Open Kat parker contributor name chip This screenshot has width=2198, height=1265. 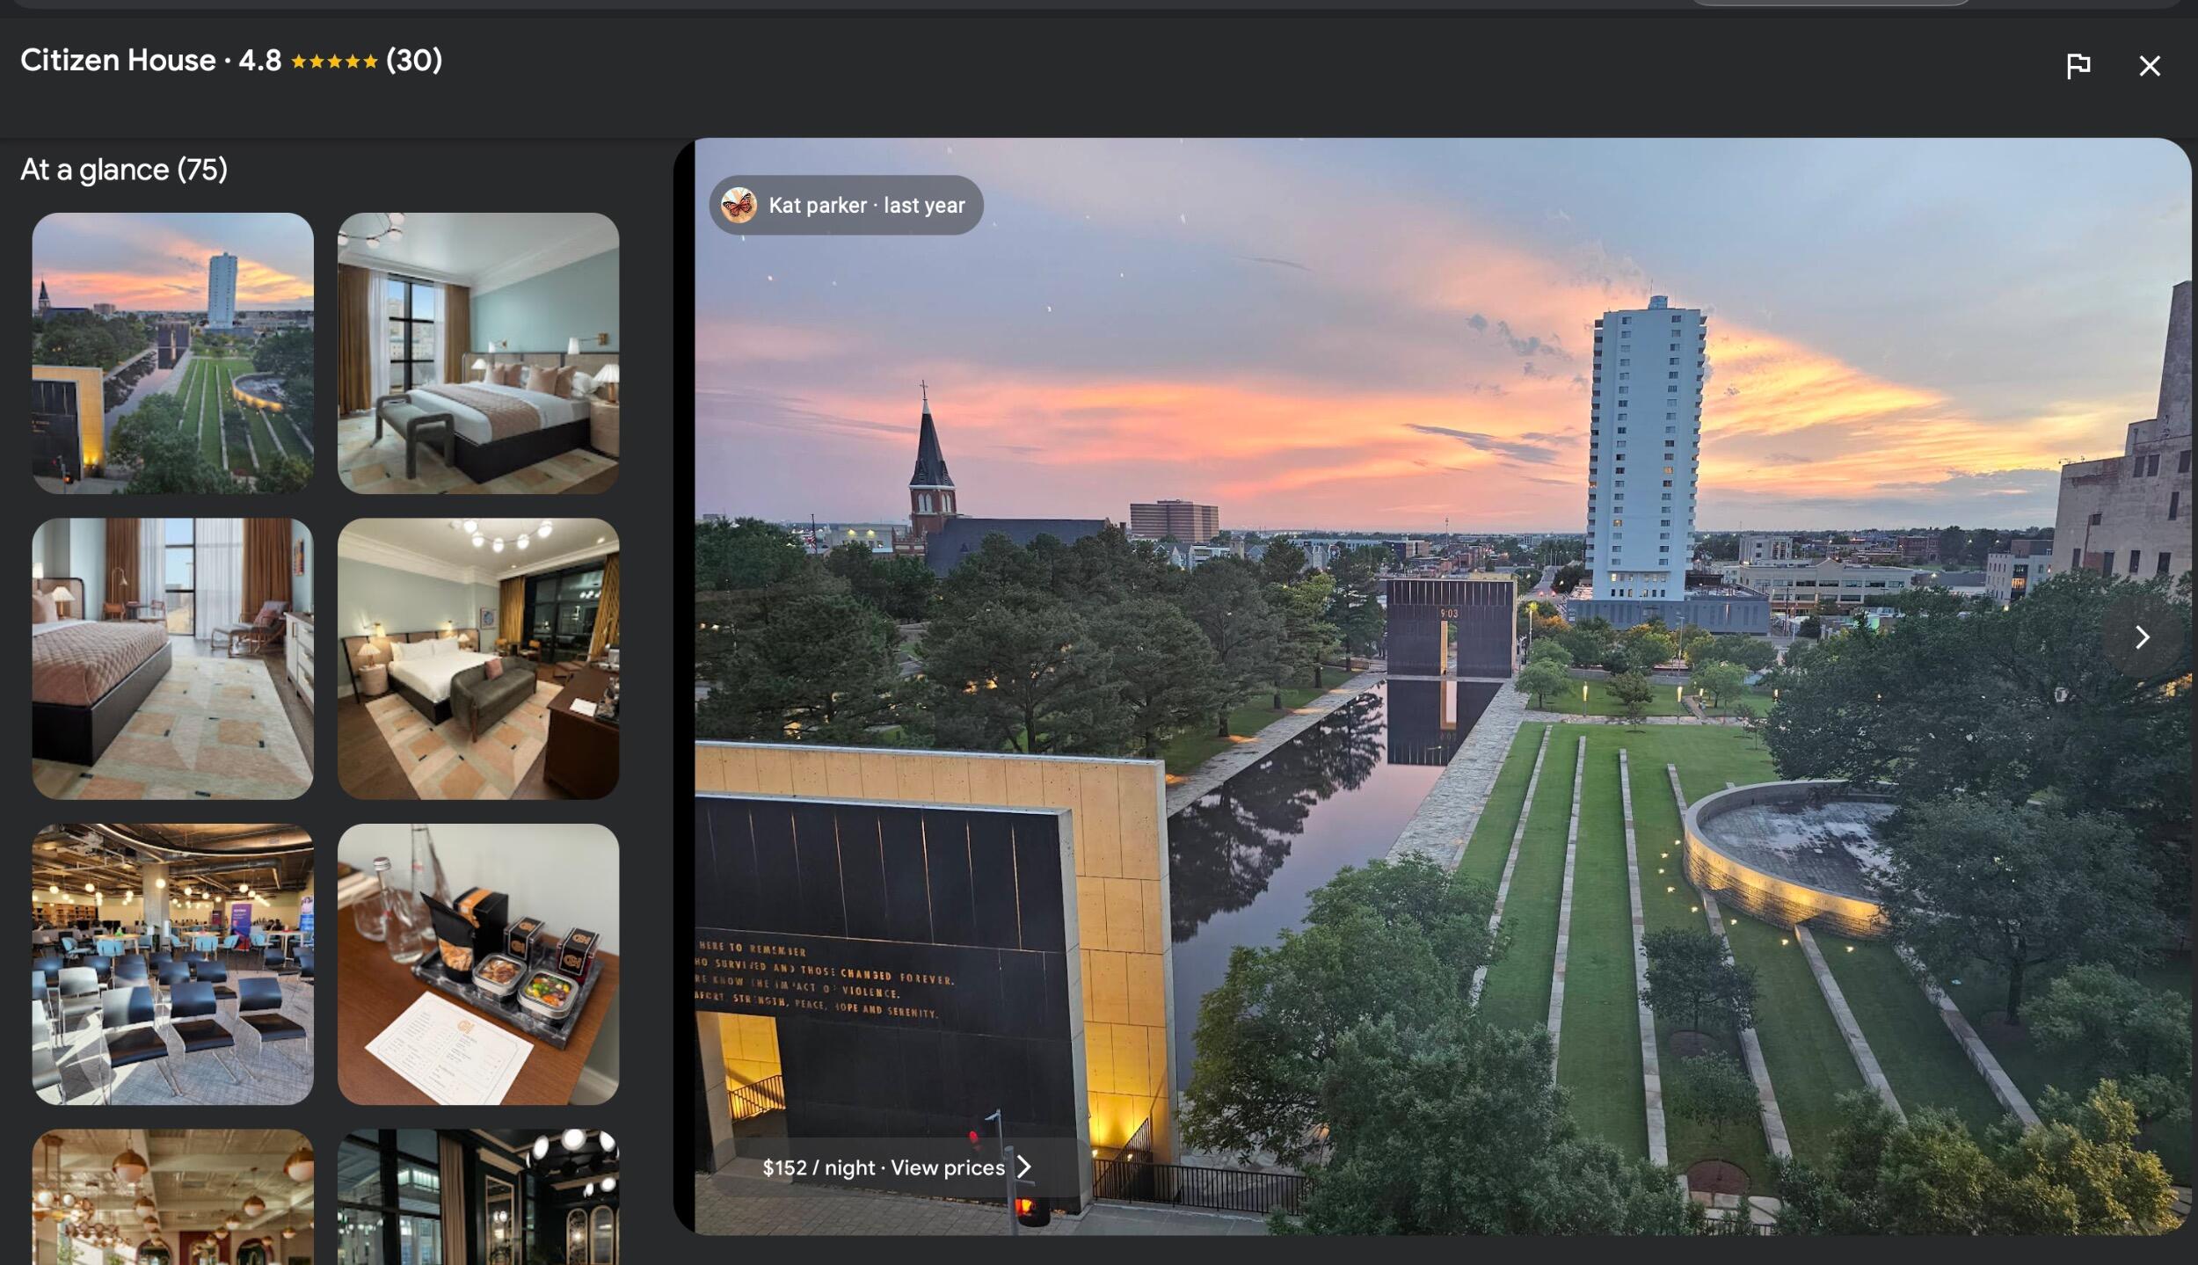[x=846, y=205]
